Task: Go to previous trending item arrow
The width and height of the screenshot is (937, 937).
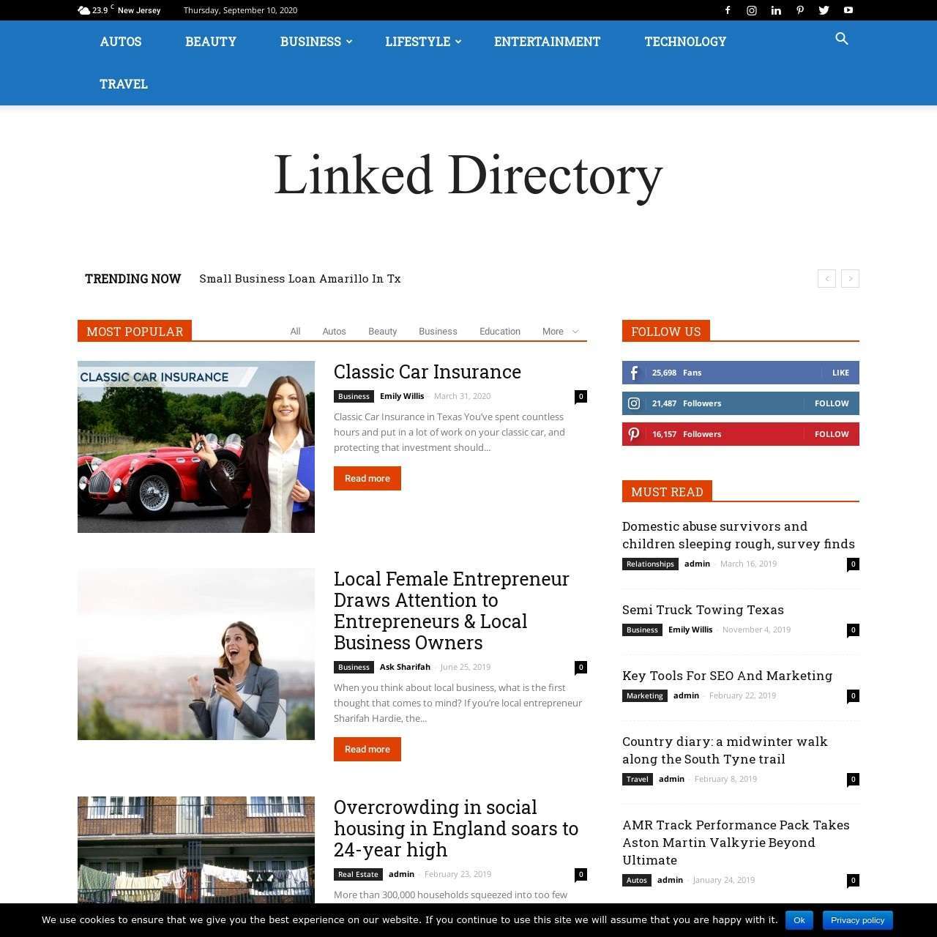Action: [826, 278]
